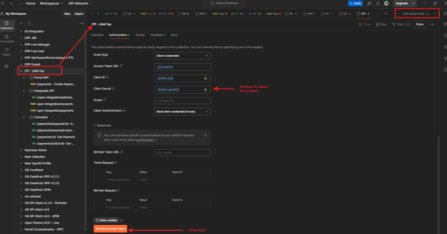Open the settings gear icon
Screen dimensions: 447x234
[369, 3]
